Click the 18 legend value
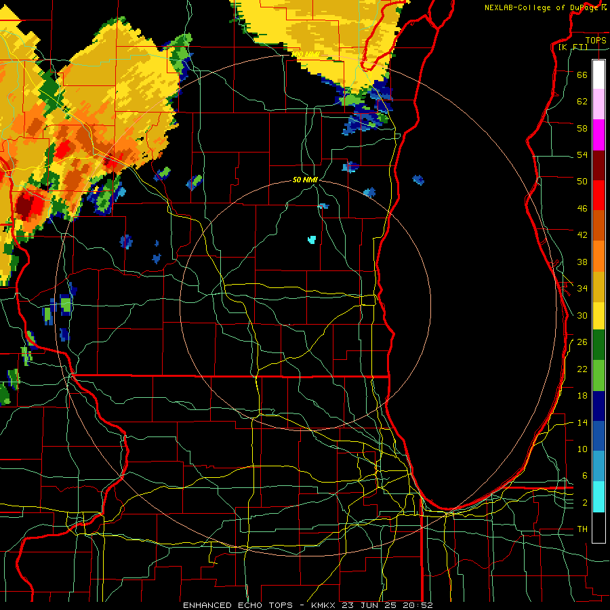Image resolution: width=610 pixels, height=610 pixels. [582, 396]
